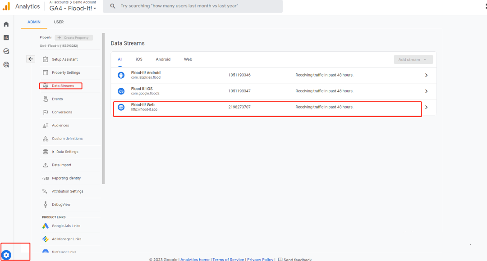Open Reports bar chart icon

click(x=6, y=37)
